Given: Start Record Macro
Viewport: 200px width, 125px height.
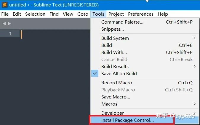Looking at the screenshot, I should 116,83.
